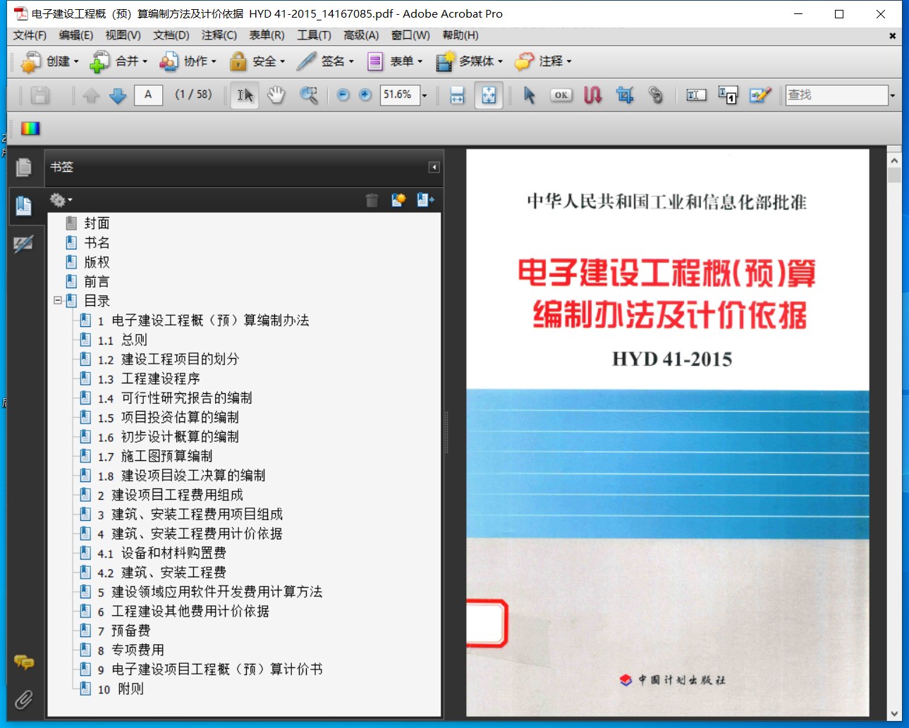Select the Marquee Zoom magnifier tool
The height and width of the screenshot is (728, 909).
click(x=308, y=95)
